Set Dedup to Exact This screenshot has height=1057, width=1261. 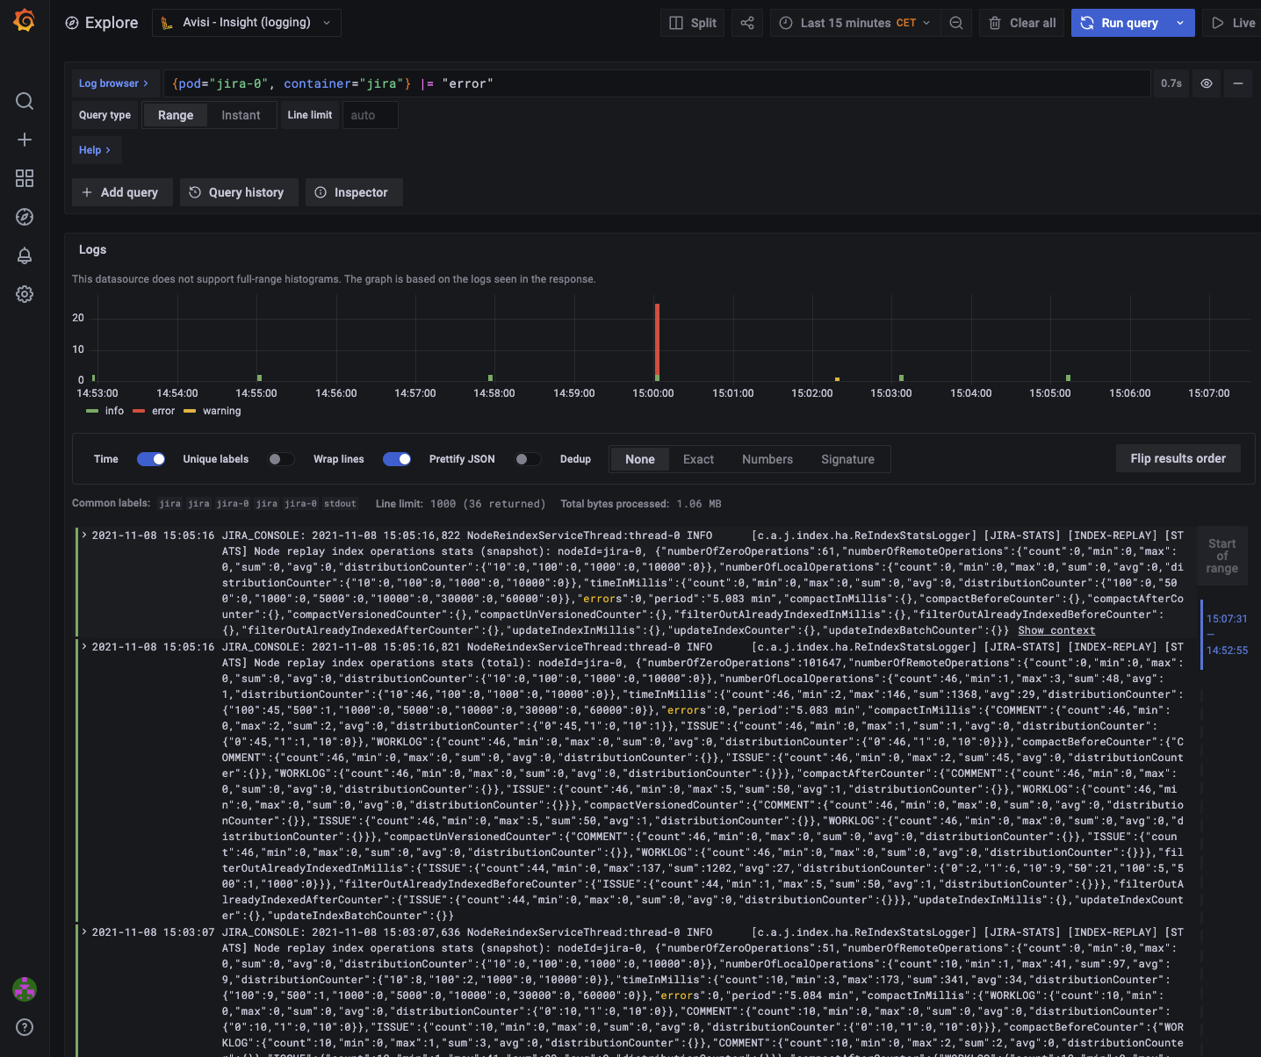[x=698, y=459]
